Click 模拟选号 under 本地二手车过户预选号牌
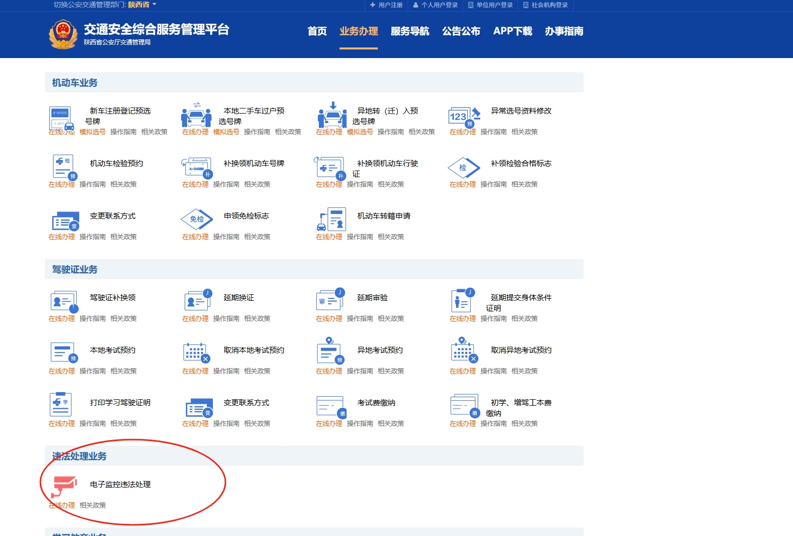Screen dimensions: 793x536 point(226,132)
